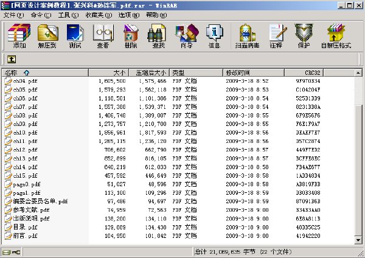Viewport: 365px width, 258px height.
Task: Sort by 压缩后大小 column header
Action: 149,73
